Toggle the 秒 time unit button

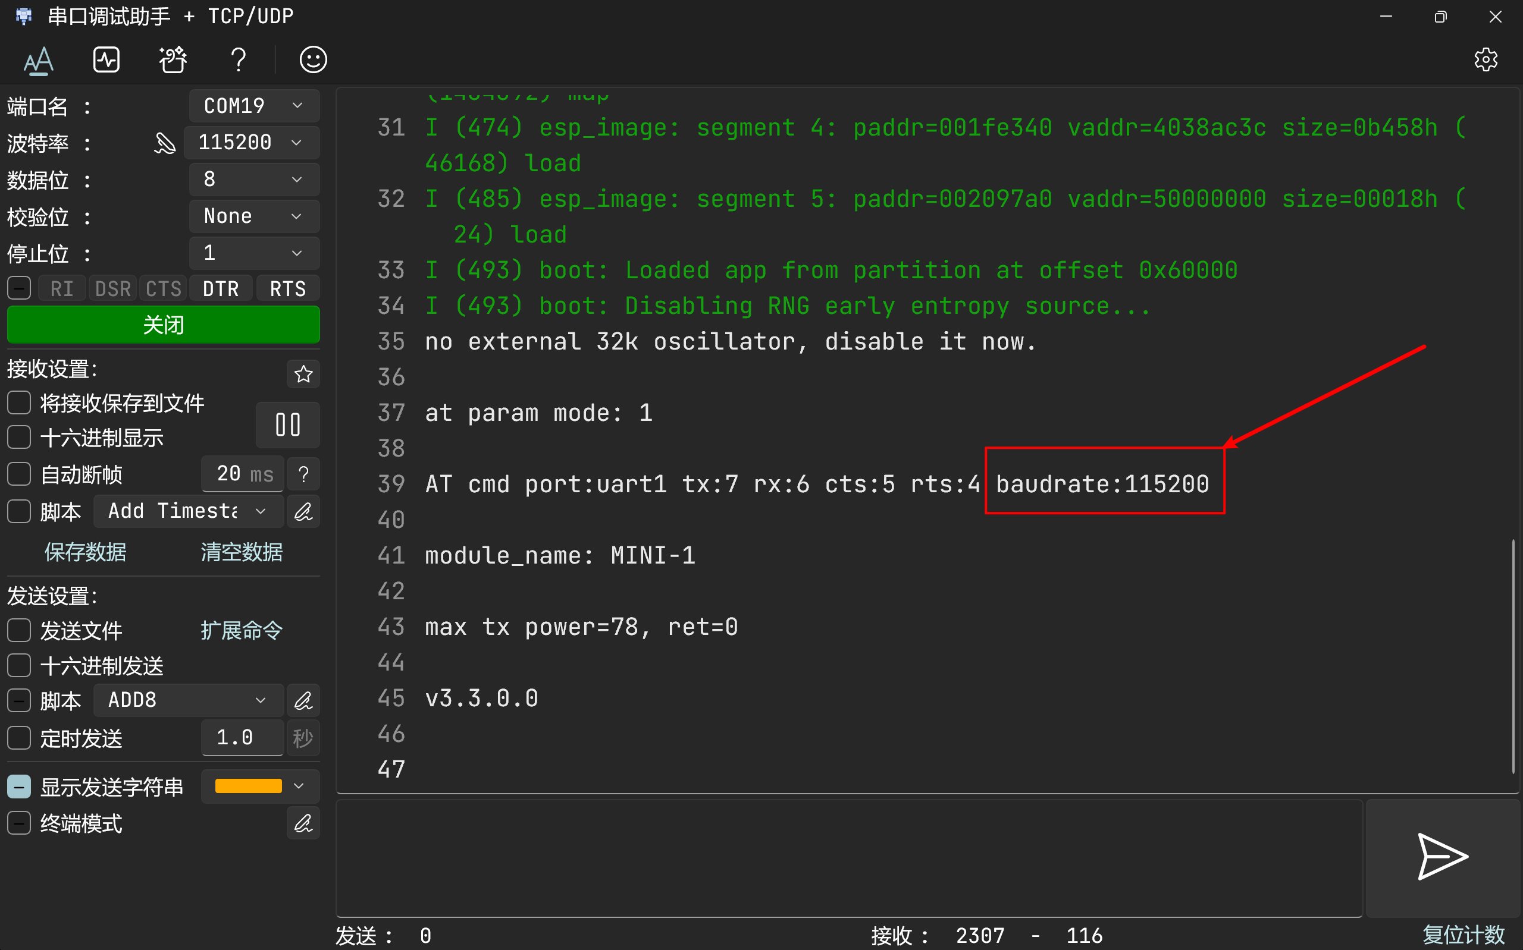(303, 738)
